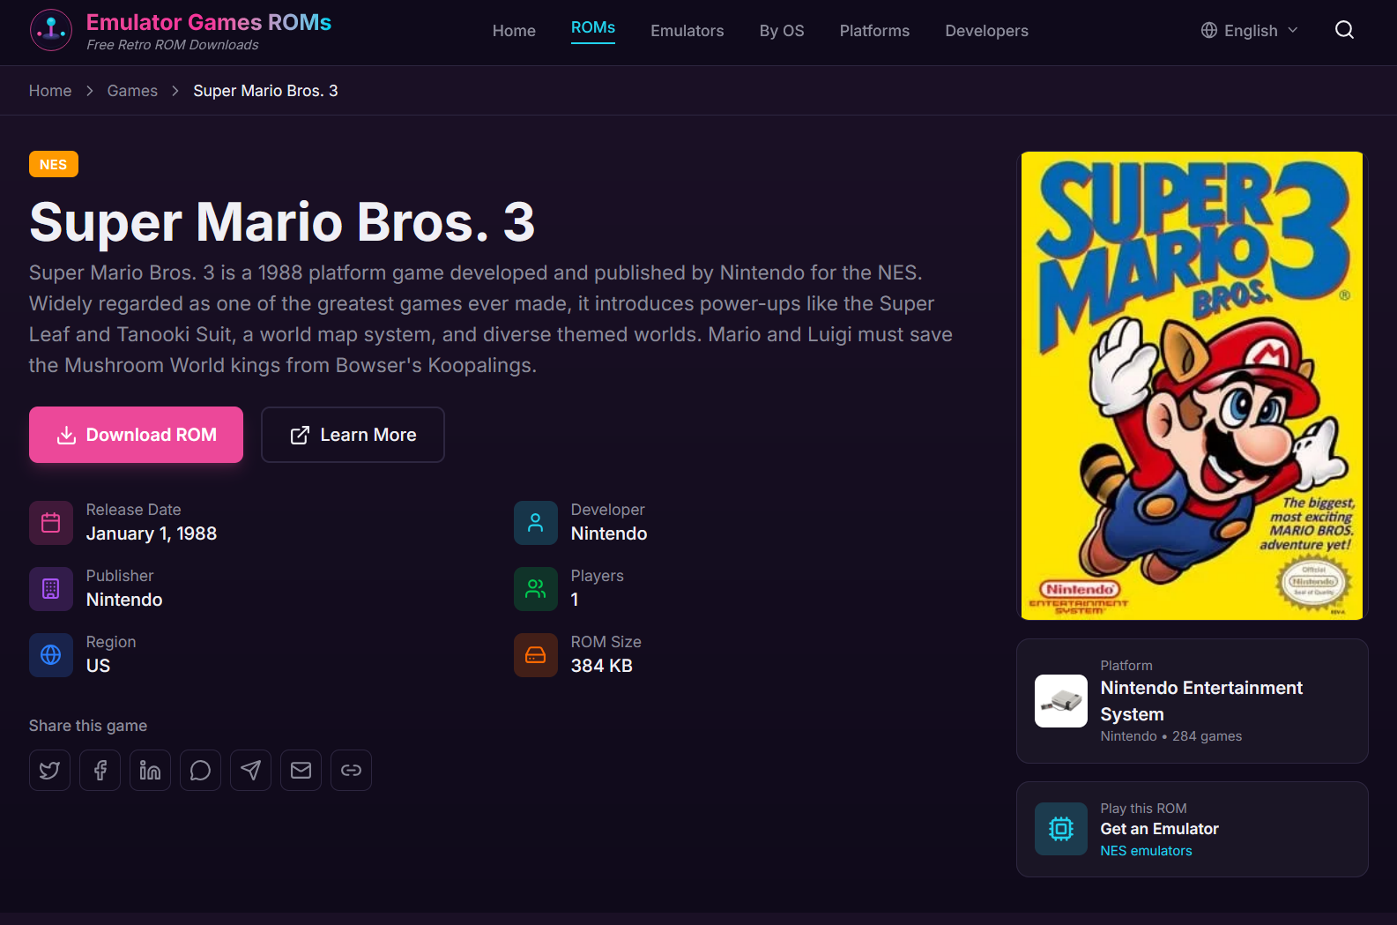Open the search magnifier icon
1397x925 pixels.
coord(1344,30)
